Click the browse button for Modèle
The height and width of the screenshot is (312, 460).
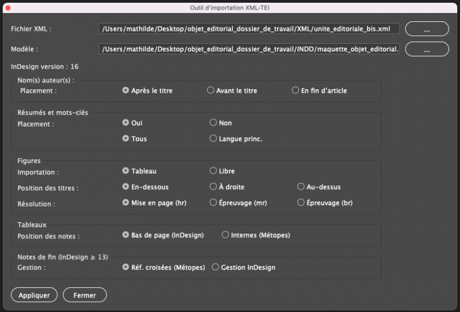click(x=427, y=49)
